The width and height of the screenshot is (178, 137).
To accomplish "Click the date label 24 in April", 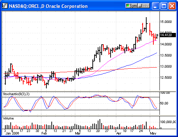I will point(141,131).
